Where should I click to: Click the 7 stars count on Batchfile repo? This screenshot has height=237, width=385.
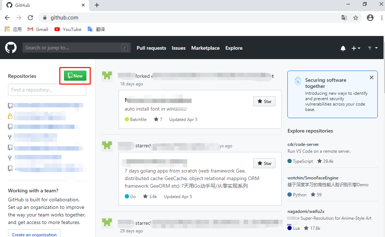click(x=158, y=119)
